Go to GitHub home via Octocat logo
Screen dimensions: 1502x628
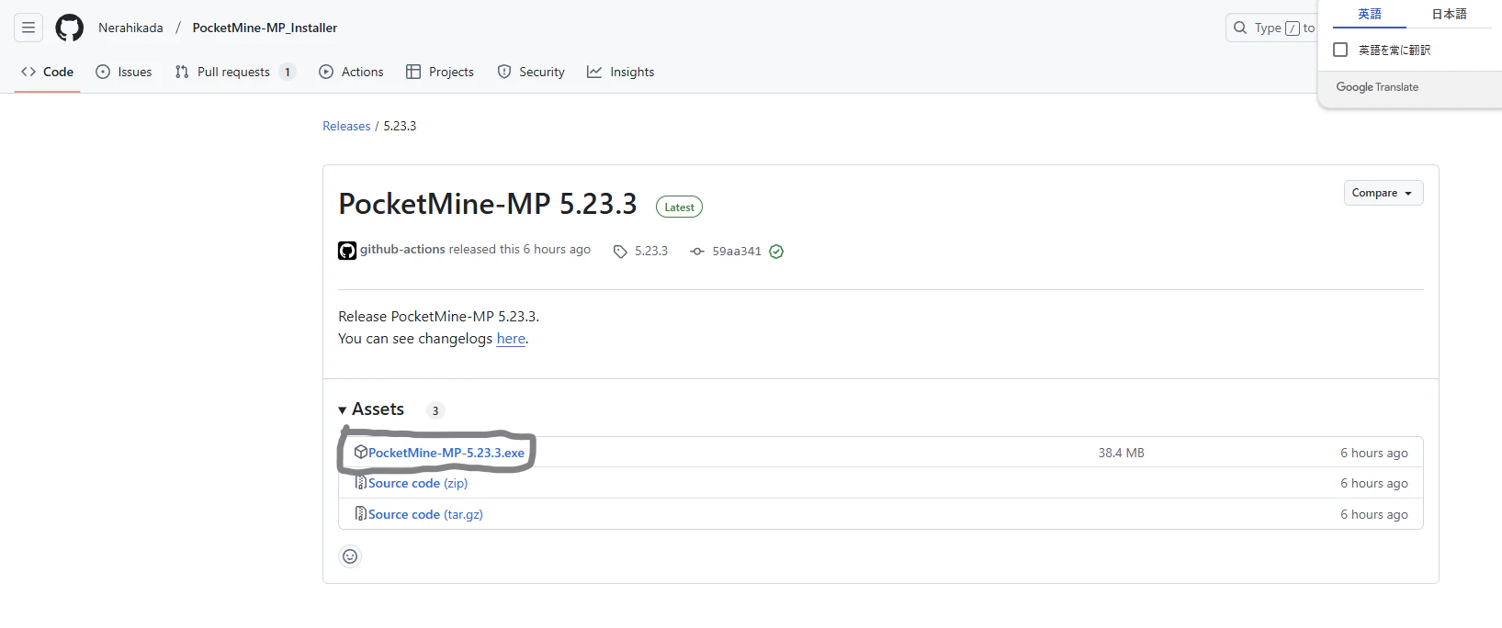[x=70, y=28]
